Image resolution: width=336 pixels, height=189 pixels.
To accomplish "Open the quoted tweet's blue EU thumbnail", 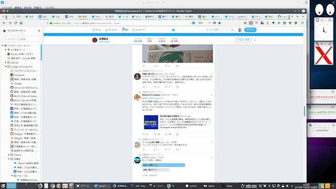I will tap(151, 122).
